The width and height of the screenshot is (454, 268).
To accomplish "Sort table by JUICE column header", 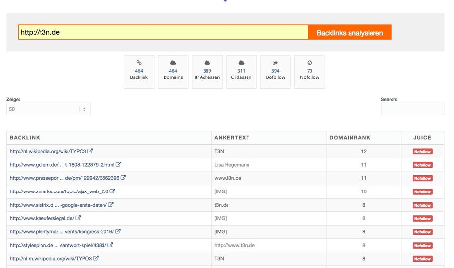I will pos(422,138).
